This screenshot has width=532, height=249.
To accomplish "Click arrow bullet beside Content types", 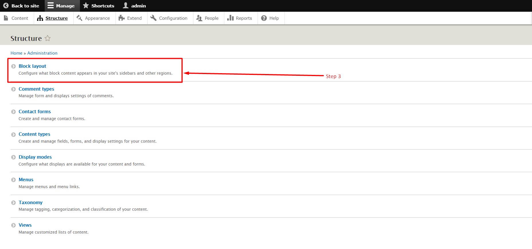I will coord(13,135).
